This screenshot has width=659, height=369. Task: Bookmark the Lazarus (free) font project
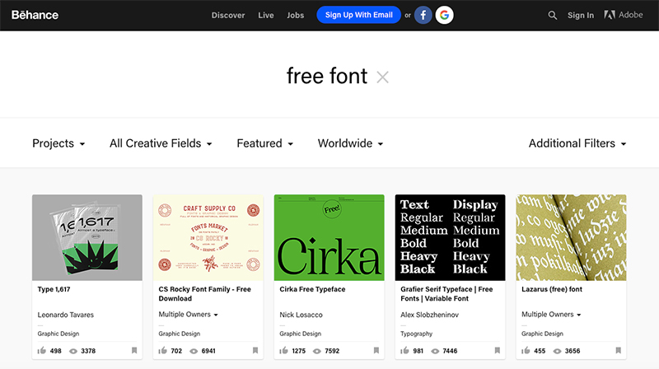tap(619, 351)
